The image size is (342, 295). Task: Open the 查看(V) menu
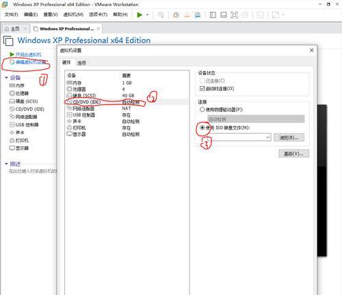51,14
